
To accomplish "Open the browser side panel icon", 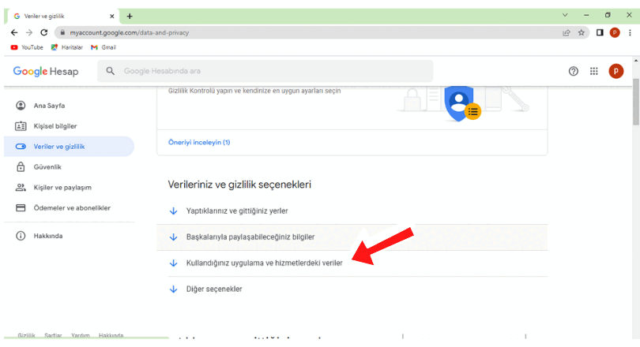I will pyautogui.click(x=600, y=32).
